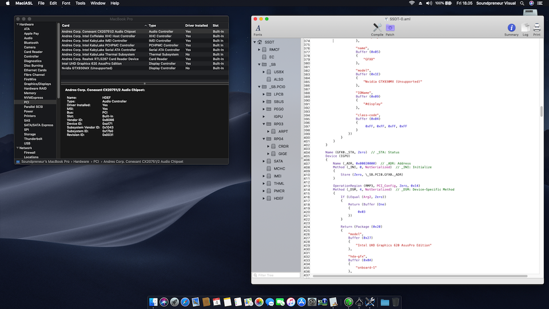Open the Font menu
The image size is (549, 309).
point(65,3)
